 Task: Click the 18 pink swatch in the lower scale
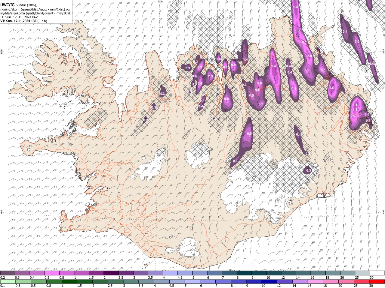[x=331, y=281]
